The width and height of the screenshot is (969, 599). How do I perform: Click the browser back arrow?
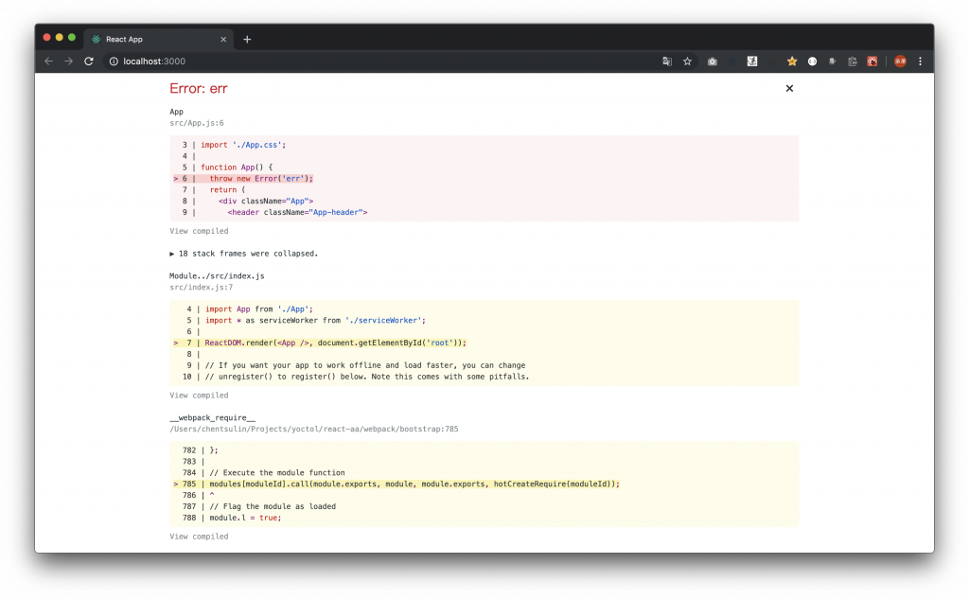click(x=49, y=62)
